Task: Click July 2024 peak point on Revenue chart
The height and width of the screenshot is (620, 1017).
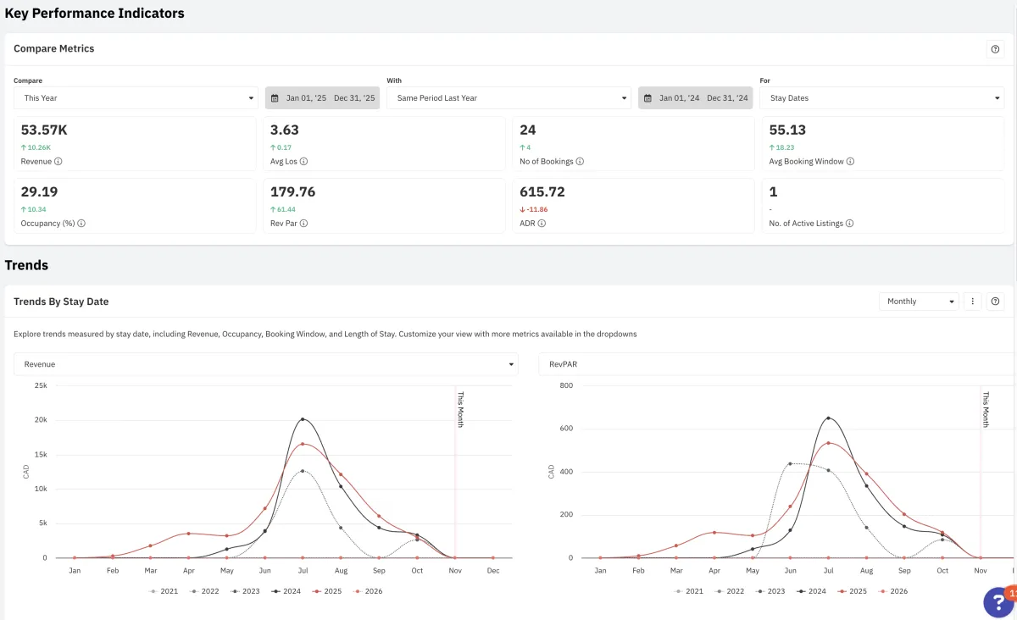Action: (303, 419)
